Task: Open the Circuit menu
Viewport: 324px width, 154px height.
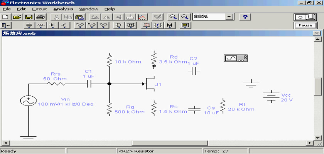Action: click(40, 9)
